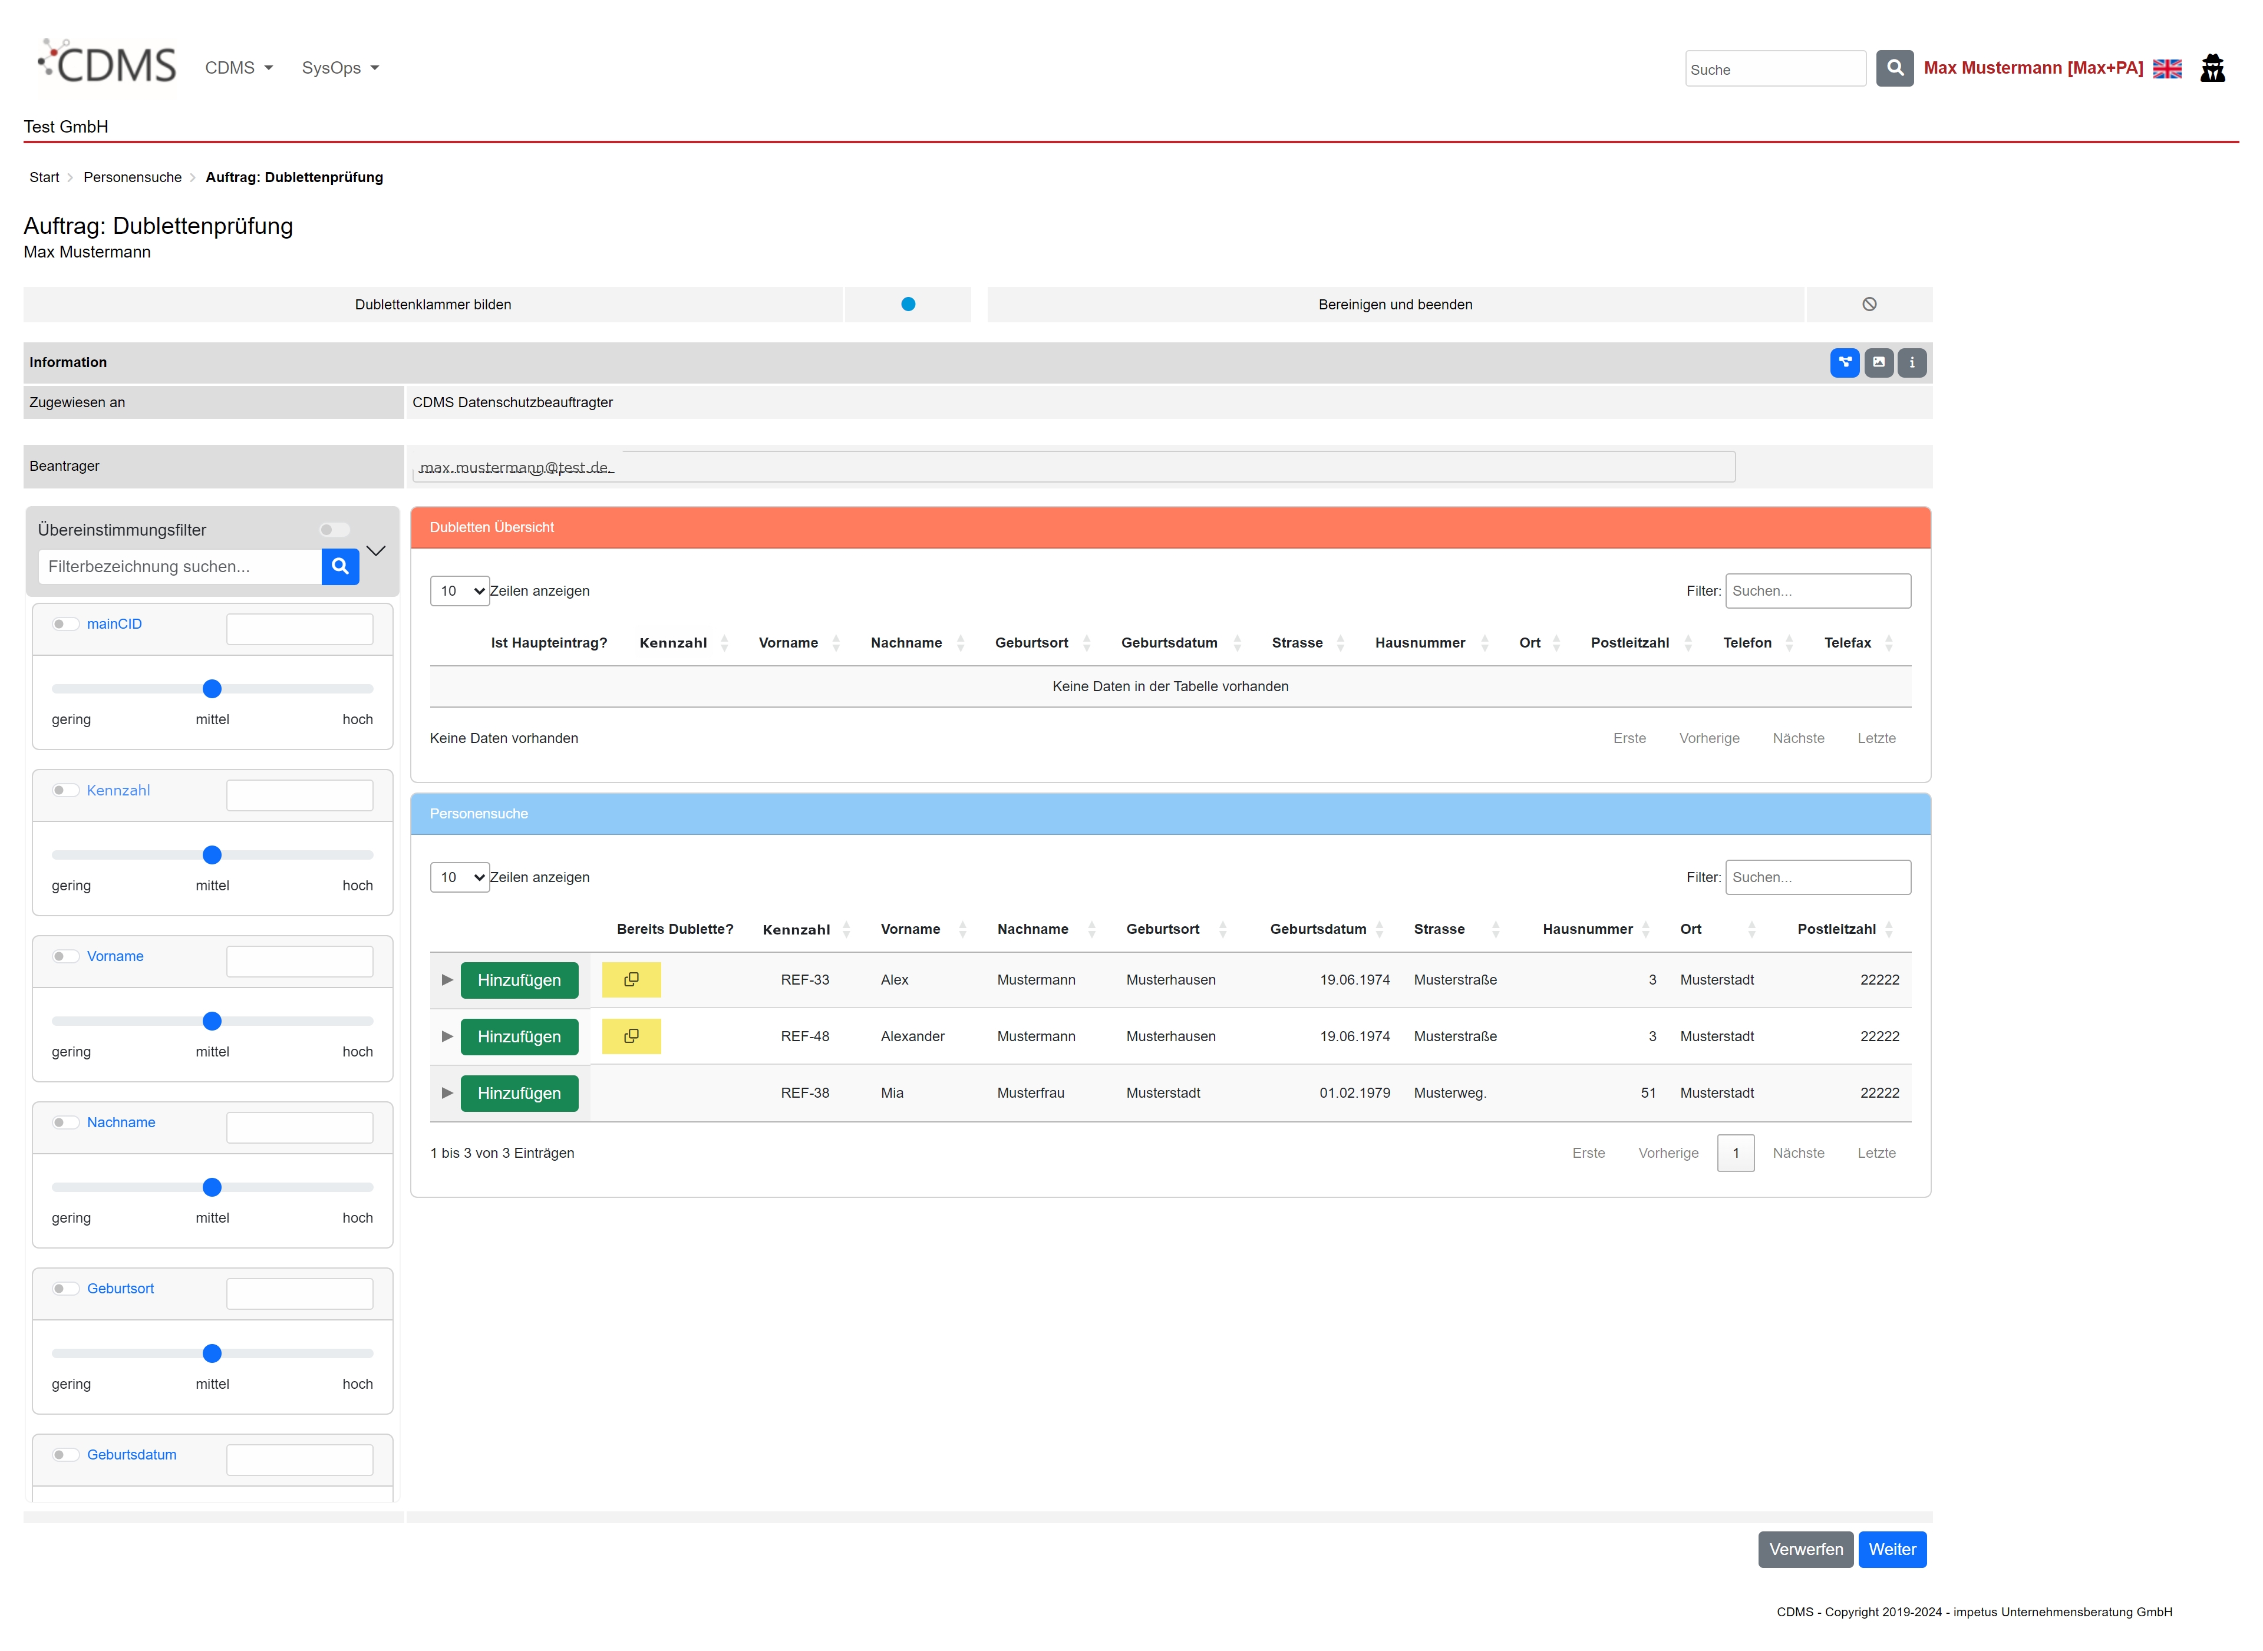Viewport: 2263px width, 1651px height.
Task: Click blue filter search magnifier button
Action: click(x=340, y=566)
